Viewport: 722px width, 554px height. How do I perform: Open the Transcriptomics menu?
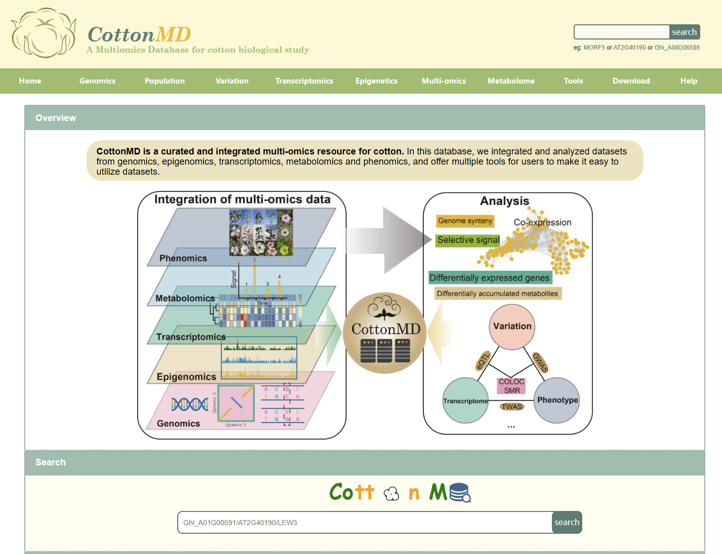[x=304, y=81]
